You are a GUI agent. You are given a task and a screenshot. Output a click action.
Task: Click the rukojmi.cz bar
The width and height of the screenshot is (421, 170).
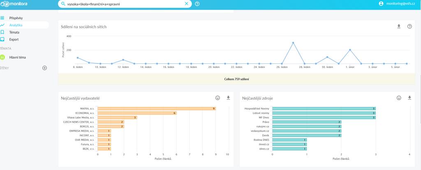coord(307,126)
